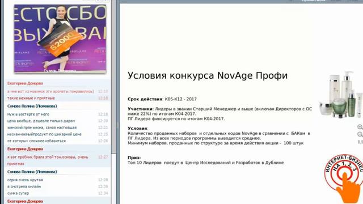Select message "я смотрела онлайн"
This screenshot has width=363, height=204.
(24, 186)
